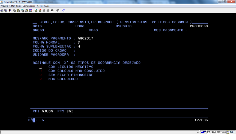Click the MES PAGAMENTO : header label
Screen dimensions: 236x140
tap(171, 30)
